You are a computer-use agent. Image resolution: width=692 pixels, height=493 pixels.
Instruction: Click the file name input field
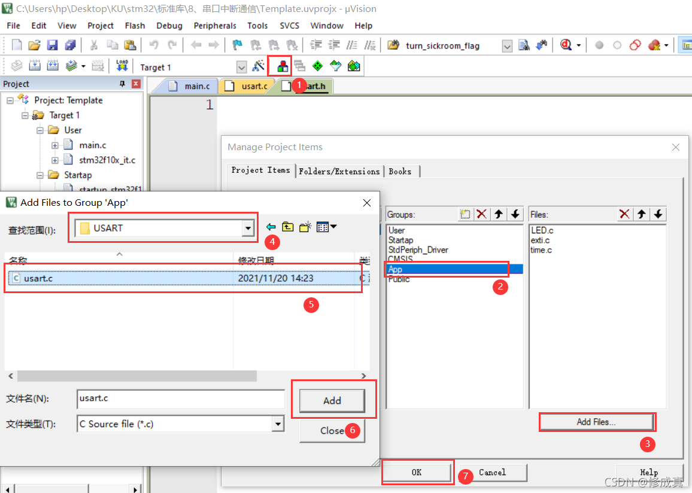coord(181,398)
